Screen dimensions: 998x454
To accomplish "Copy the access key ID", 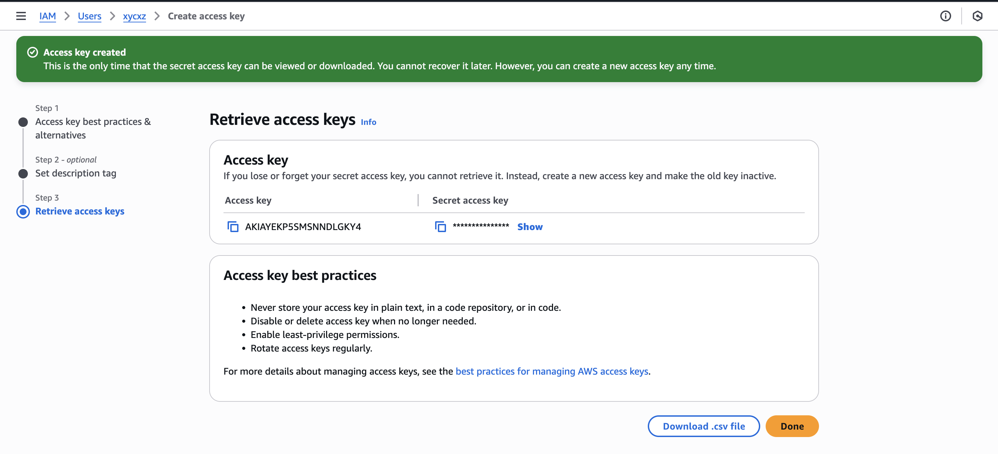I will [x=233, y=227].
